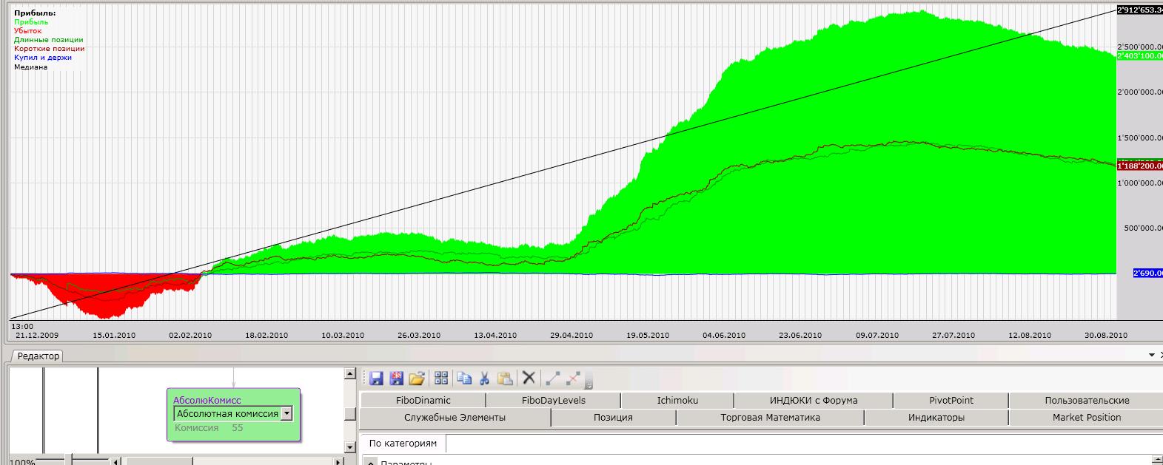This screenshot has width=1163, height=465.
Task: Open the FiboDinamic tab
Action: click(423, 400)
